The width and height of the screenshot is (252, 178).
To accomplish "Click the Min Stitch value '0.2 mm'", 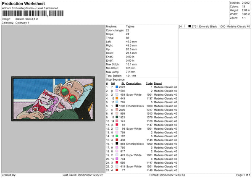I will [x=131, y=68].
